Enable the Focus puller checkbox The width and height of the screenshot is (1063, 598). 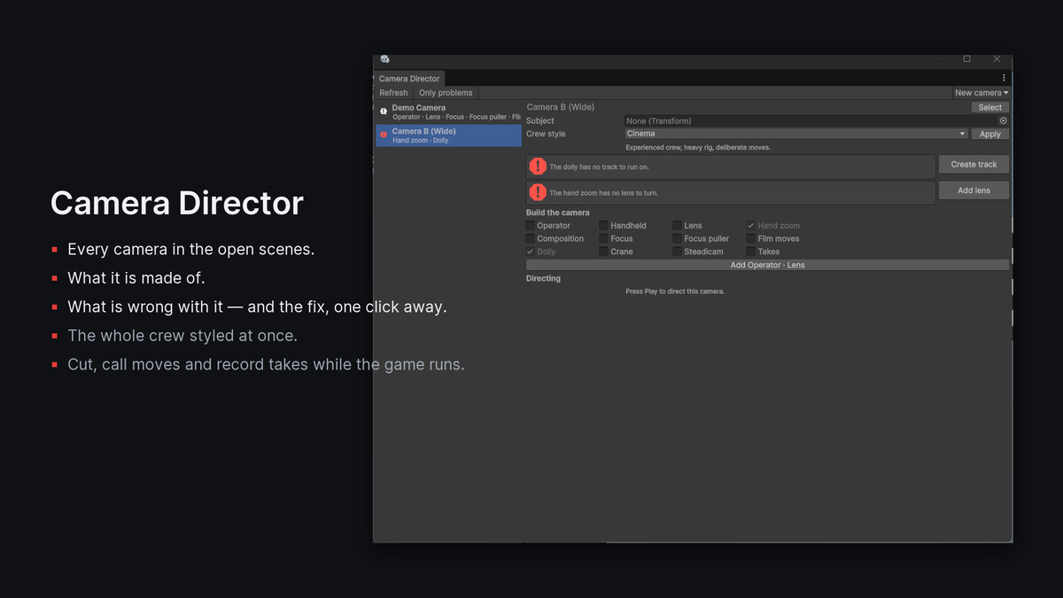pyautogui.click(x=678, y=238)
